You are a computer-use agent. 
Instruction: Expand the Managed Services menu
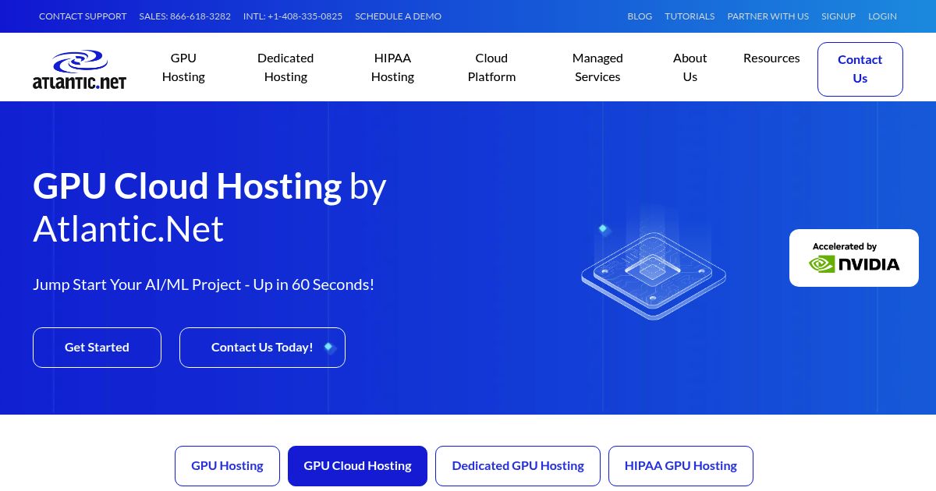point(597,67)
